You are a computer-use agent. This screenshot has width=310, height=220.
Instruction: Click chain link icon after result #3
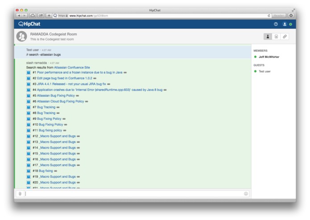click(x=109, y=84)
